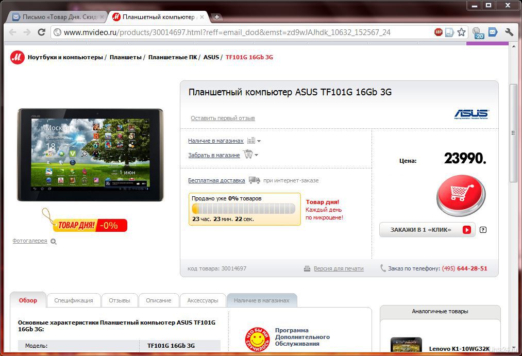Open the Спецификация tab
Screen dimensions: 522x356
point(74,300)
